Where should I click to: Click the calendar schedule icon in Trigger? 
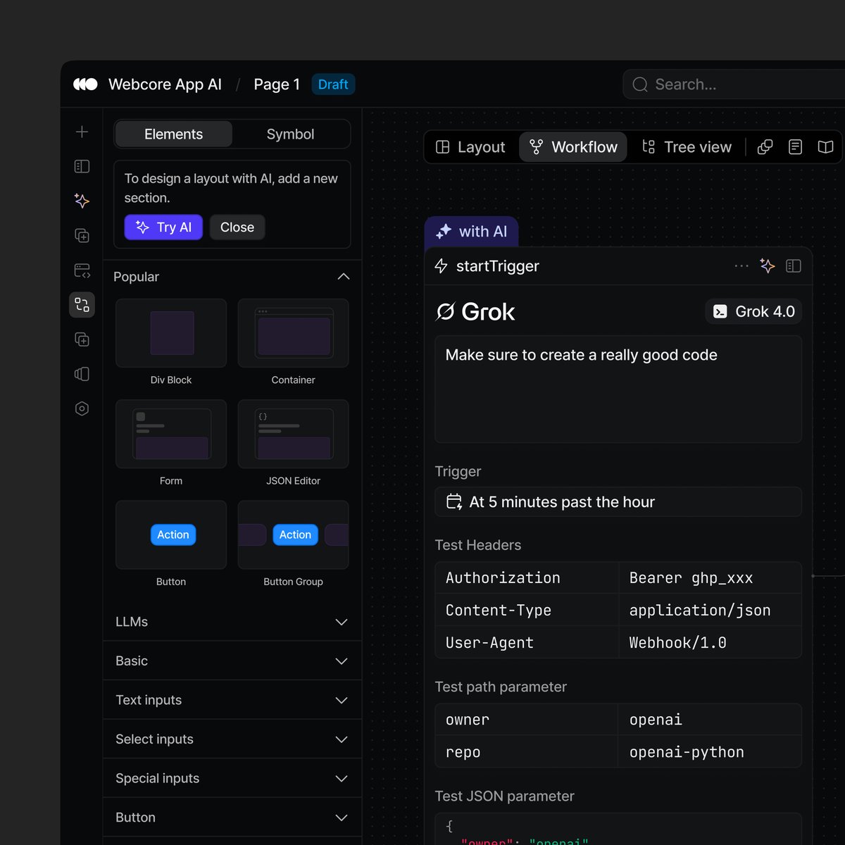pyautogui.click(x=454, y=501)
